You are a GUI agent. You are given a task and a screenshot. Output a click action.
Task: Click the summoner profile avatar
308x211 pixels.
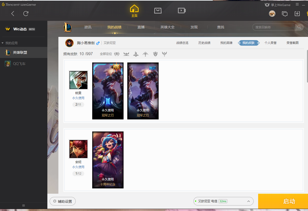tap(69, 43)
